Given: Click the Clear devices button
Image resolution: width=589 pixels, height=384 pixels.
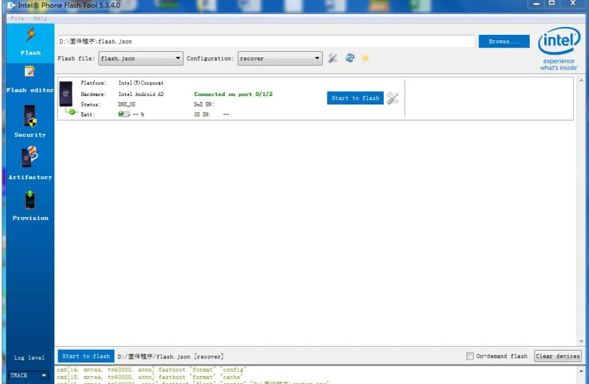Looking at the screenshot, I should click(558, 356).
